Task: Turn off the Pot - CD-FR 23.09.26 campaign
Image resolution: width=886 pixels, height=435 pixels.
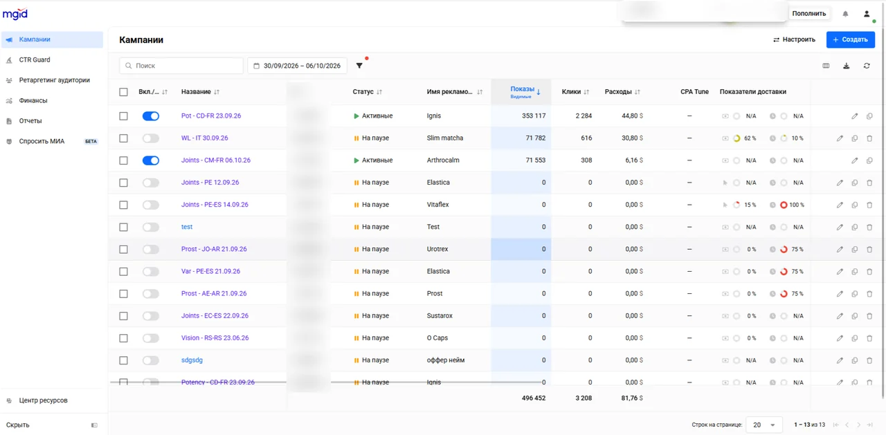Action: click(x=151, y=116)
